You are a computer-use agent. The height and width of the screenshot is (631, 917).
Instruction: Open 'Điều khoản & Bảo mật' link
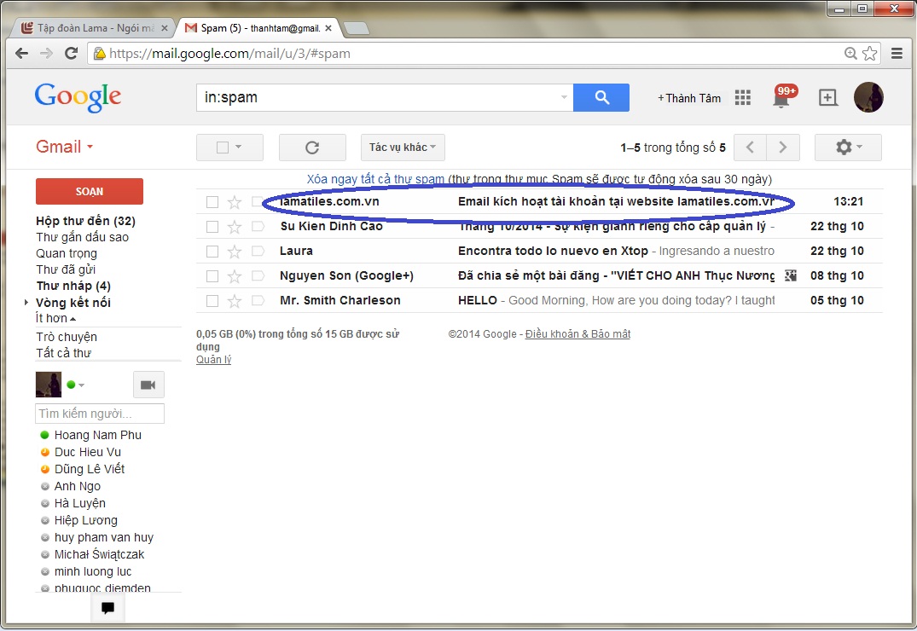click(577, 334)
